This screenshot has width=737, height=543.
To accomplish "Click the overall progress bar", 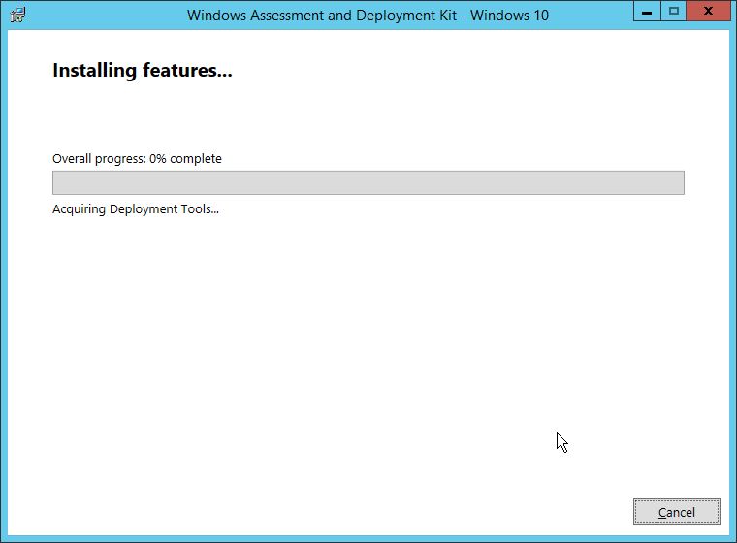I will 368,182.
